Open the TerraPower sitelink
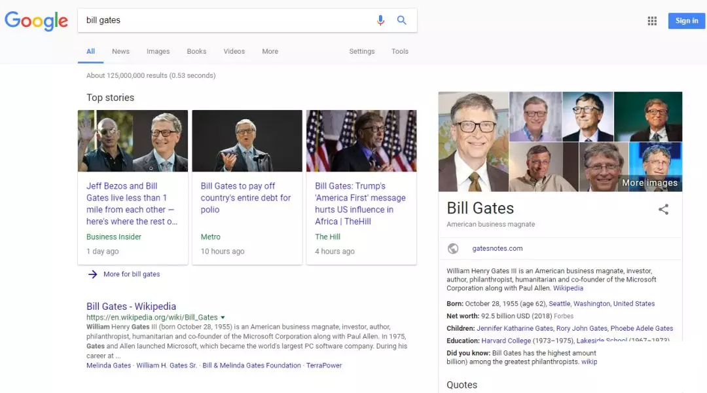Image resolution: width=707 pixels, height=393 pixels. 324,365
